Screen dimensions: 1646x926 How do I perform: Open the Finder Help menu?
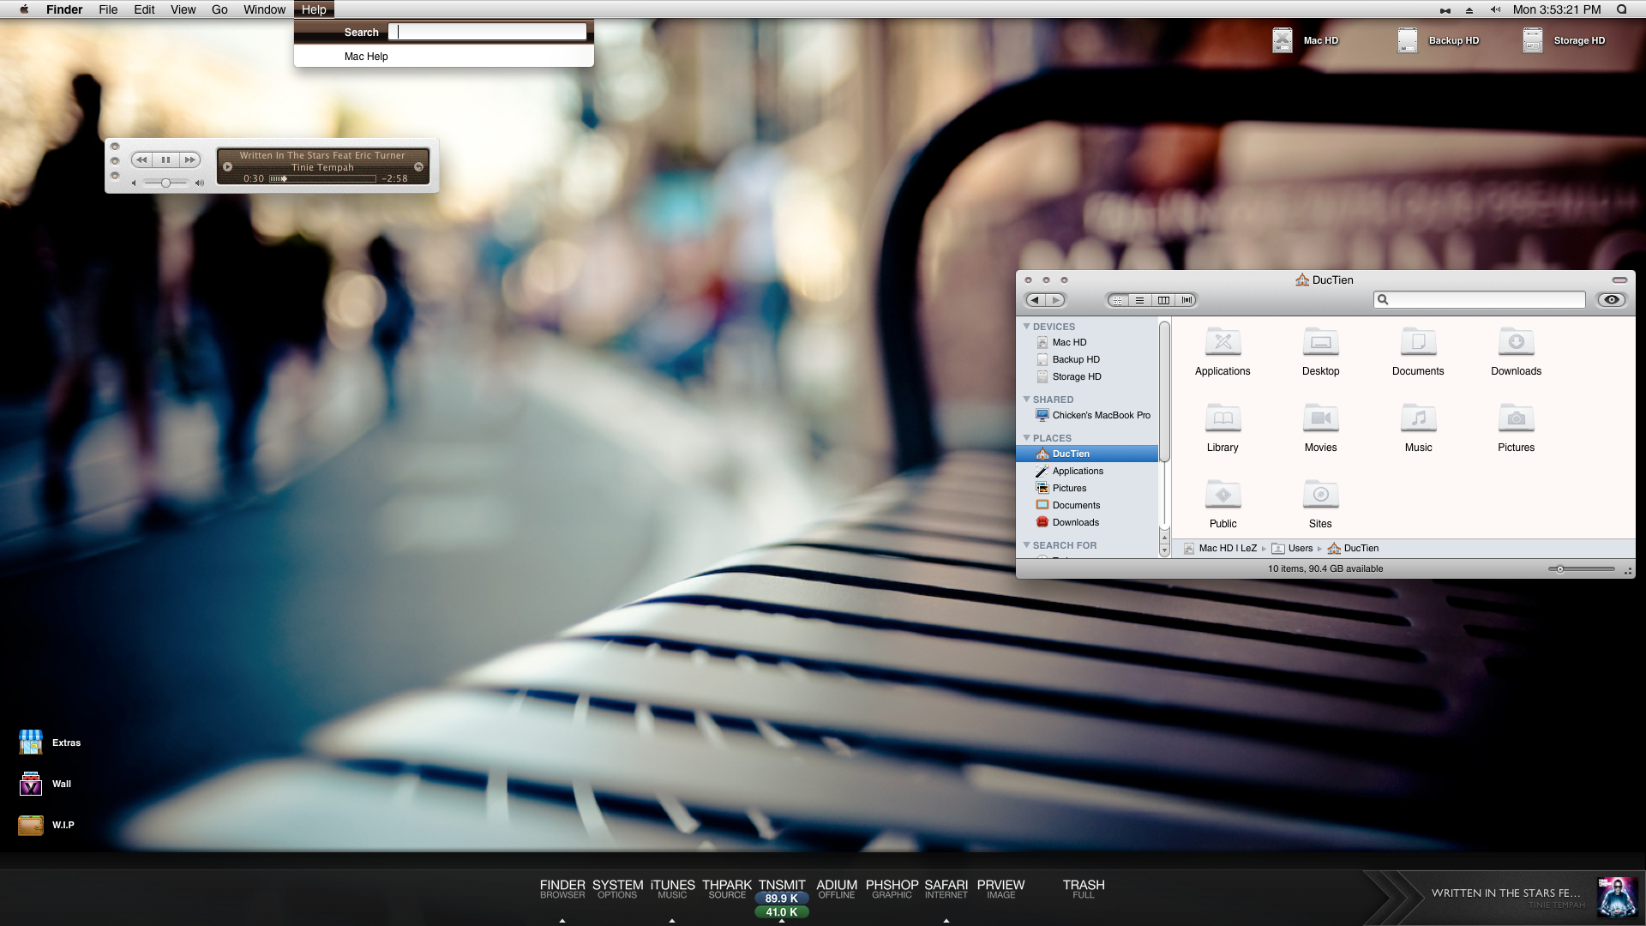coord(313,9)
